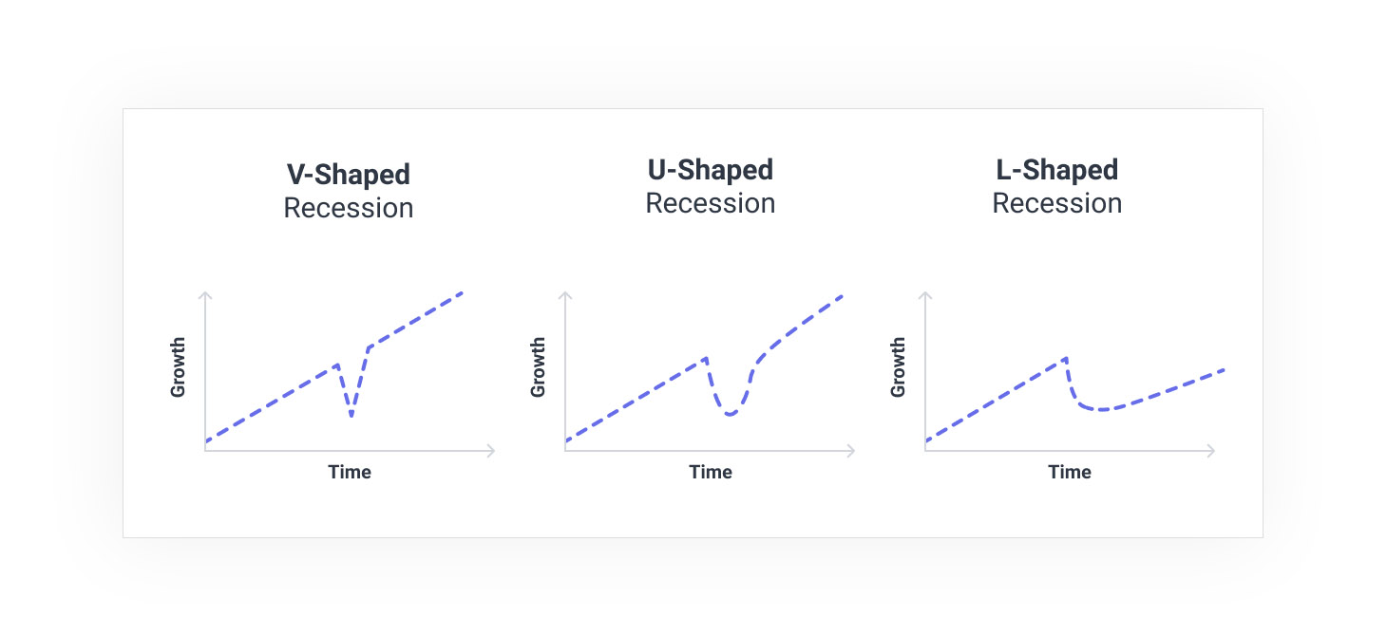Click the U-Shaped chart title

pyautogui.click(x=710, y=170)
